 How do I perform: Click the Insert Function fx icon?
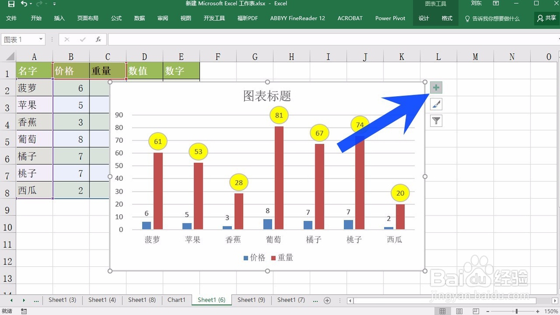pyautogui.click(x=99, y=40)
